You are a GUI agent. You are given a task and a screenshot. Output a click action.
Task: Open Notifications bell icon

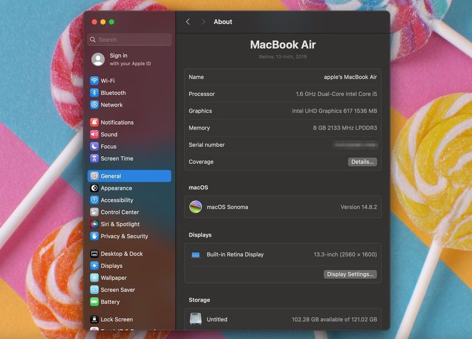coord(94,122)
